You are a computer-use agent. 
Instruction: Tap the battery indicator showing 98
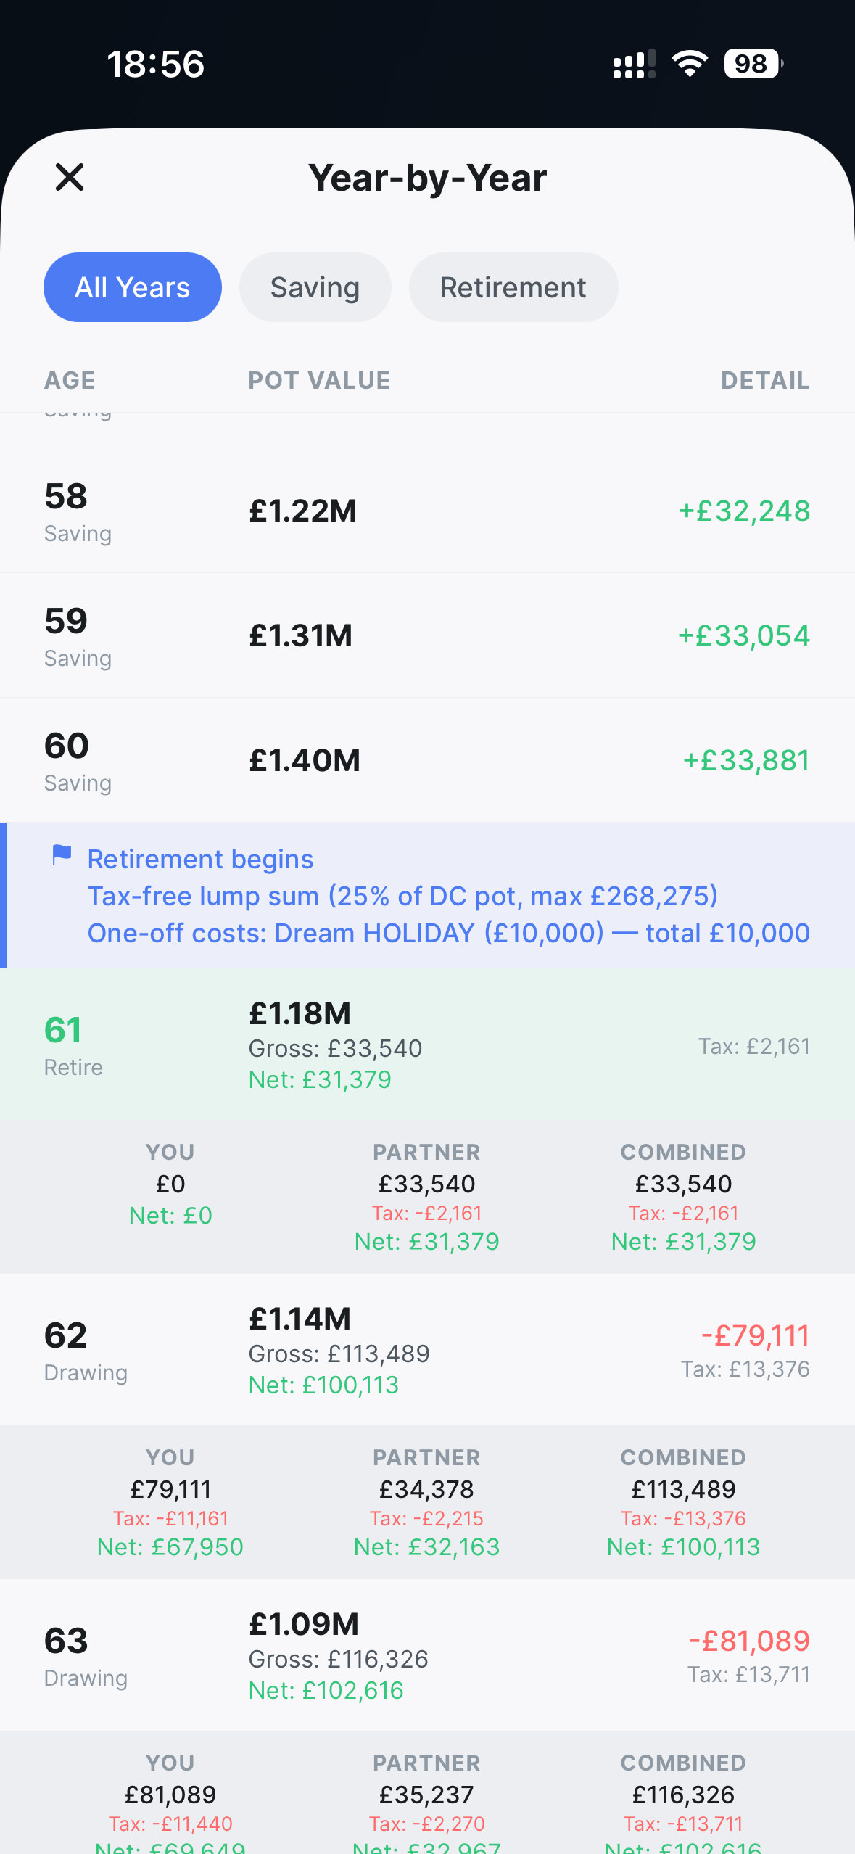point(753,64)
